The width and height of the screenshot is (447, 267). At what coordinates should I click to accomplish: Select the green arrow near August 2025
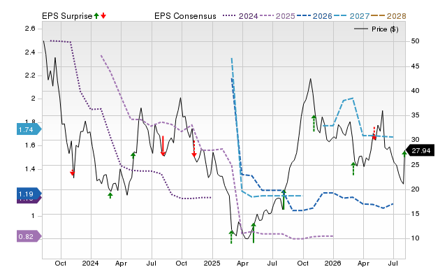[284, 199]
